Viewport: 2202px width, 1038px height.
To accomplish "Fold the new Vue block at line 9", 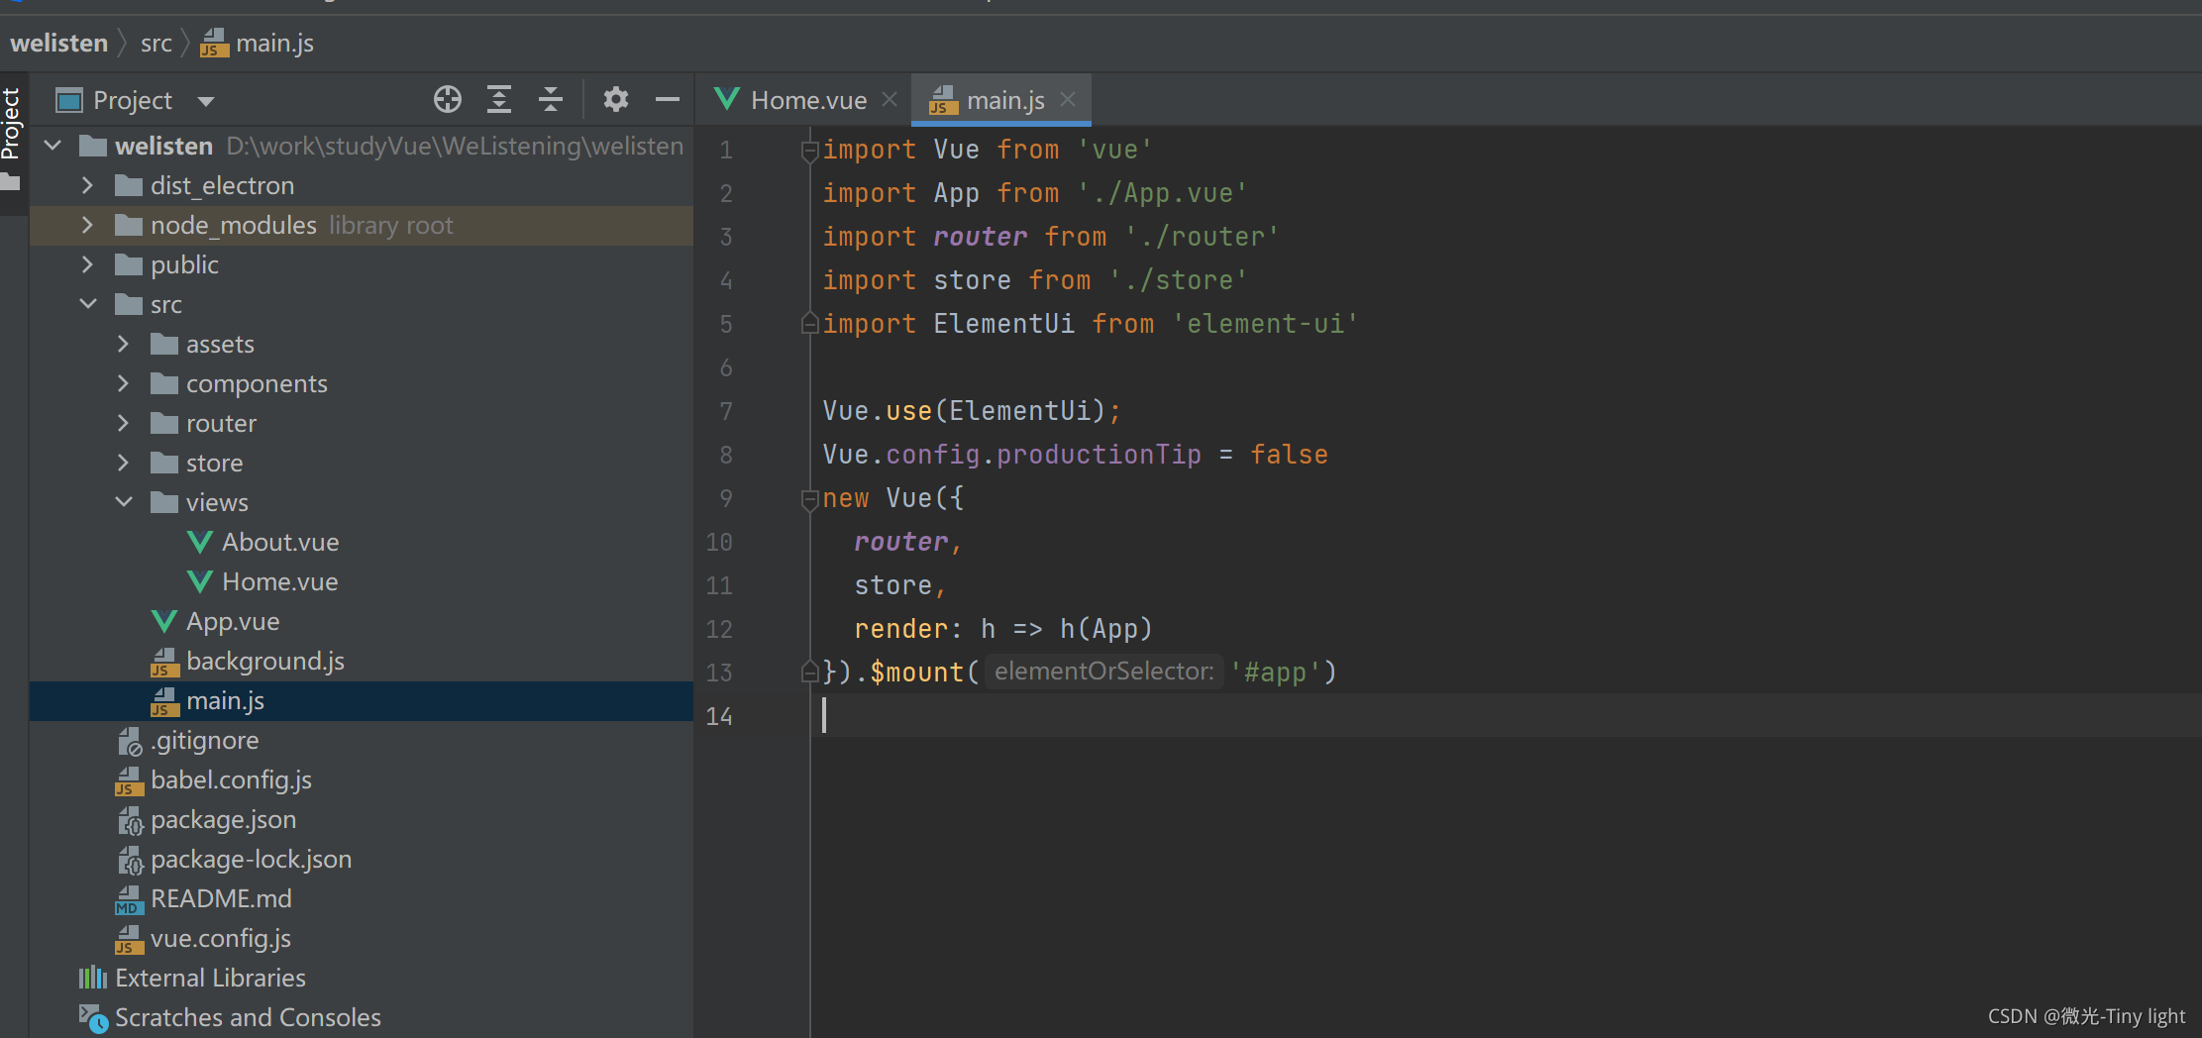I will [x=809, y=498].
